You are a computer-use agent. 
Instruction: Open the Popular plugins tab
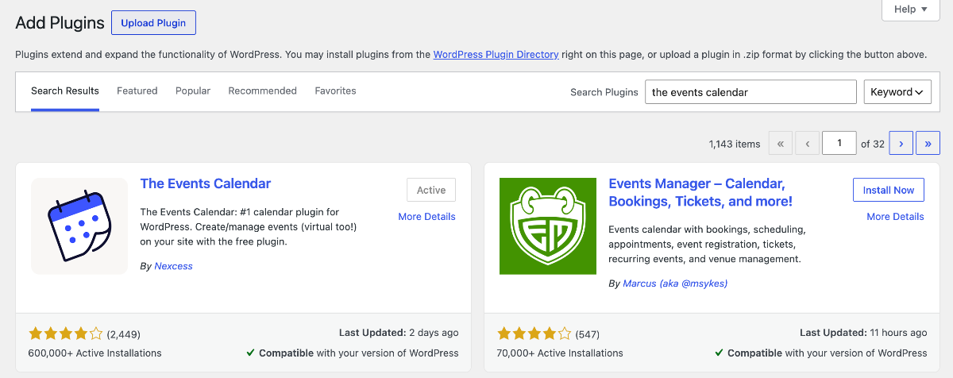pyautogui.click(x=193, y=91)
